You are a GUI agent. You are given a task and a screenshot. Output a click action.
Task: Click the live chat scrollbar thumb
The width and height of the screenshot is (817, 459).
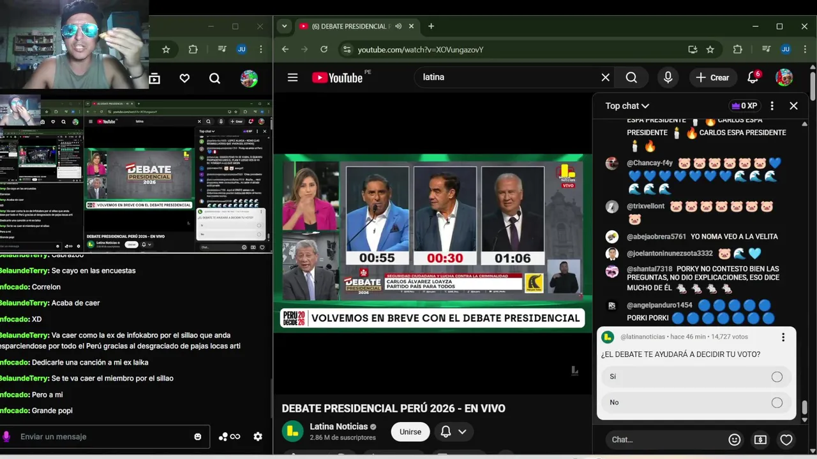(x=804, y=407)
